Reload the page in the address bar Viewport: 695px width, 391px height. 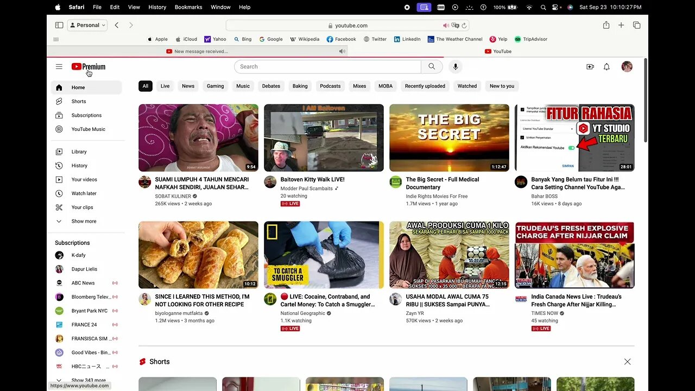pyautogui.click(x=465, y=26)
